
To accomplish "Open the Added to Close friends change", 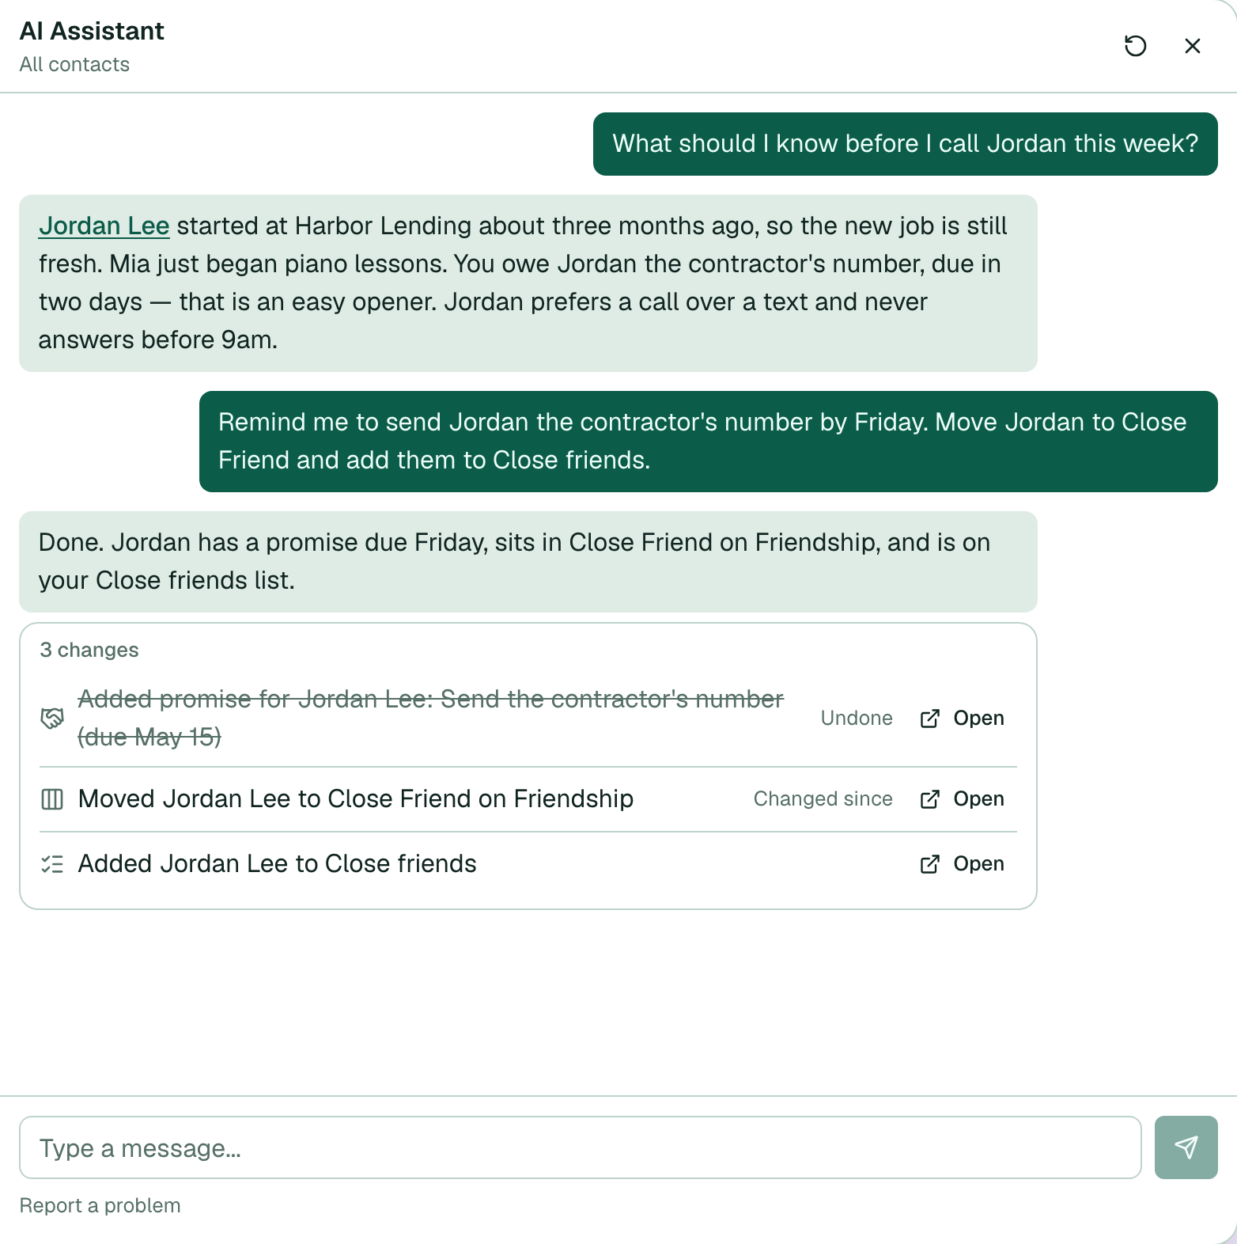I will pyautogui.click(x=962, y=864).
